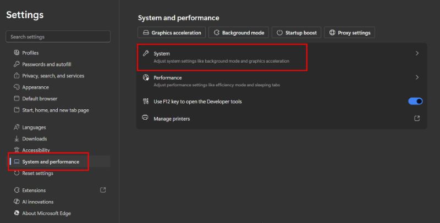Click the Graphics acceleration button
Screen dimensions: 440x223
point(172,33)
